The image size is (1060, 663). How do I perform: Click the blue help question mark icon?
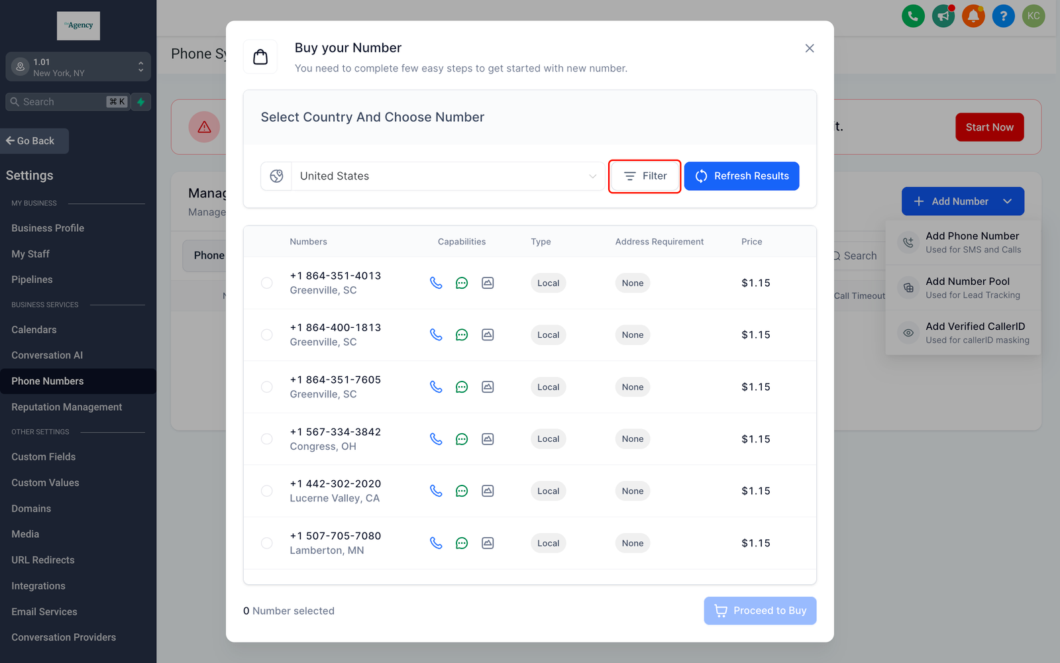pyautogui.click(x=1003, y=16)
